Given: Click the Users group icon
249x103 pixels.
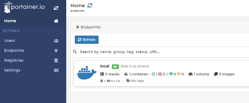Looking at the screenshot, I should [56, 41].
